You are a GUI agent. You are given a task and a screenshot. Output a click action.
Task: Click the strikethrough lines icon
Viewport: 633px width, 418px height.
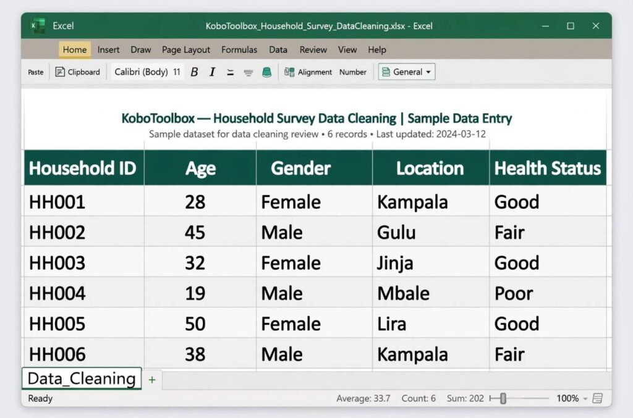[249, 73]
